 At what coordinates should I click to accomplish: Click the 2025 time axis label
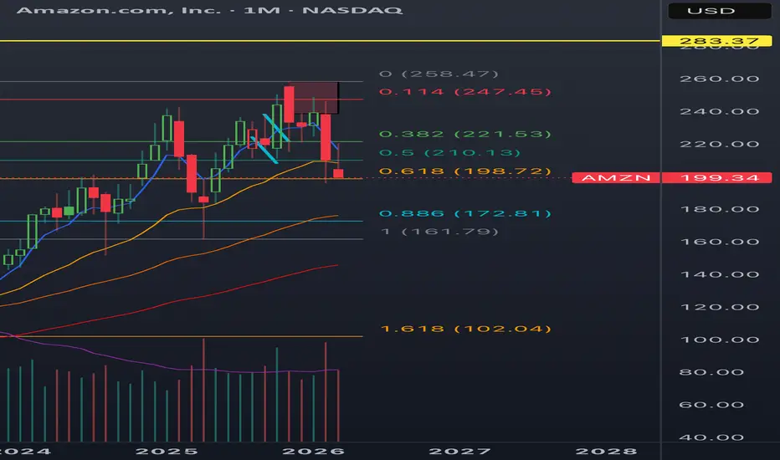167,452
